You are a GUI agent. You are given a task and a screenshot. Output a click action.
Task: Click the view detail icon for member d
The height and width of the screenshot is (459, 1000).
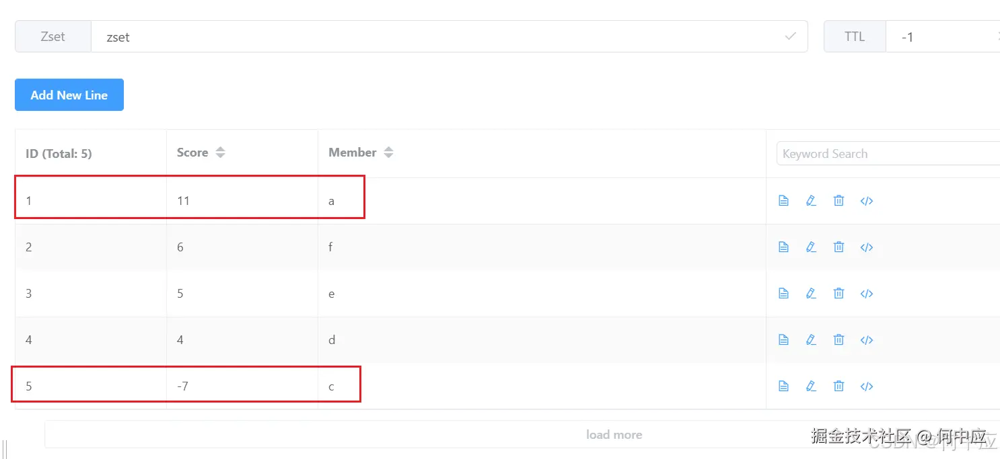coord(783,340)
